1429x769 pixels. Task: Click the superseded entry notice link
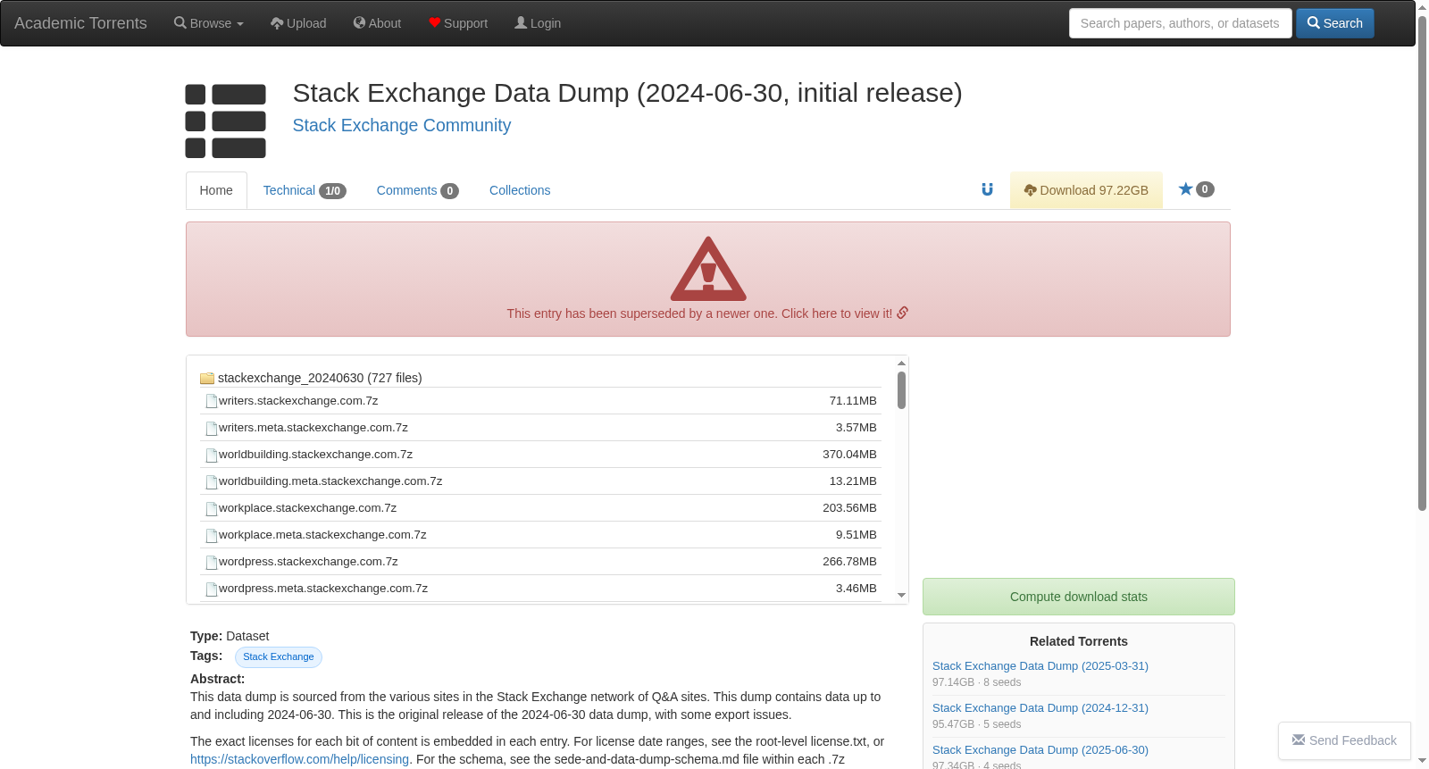click(x=707, y=313)
